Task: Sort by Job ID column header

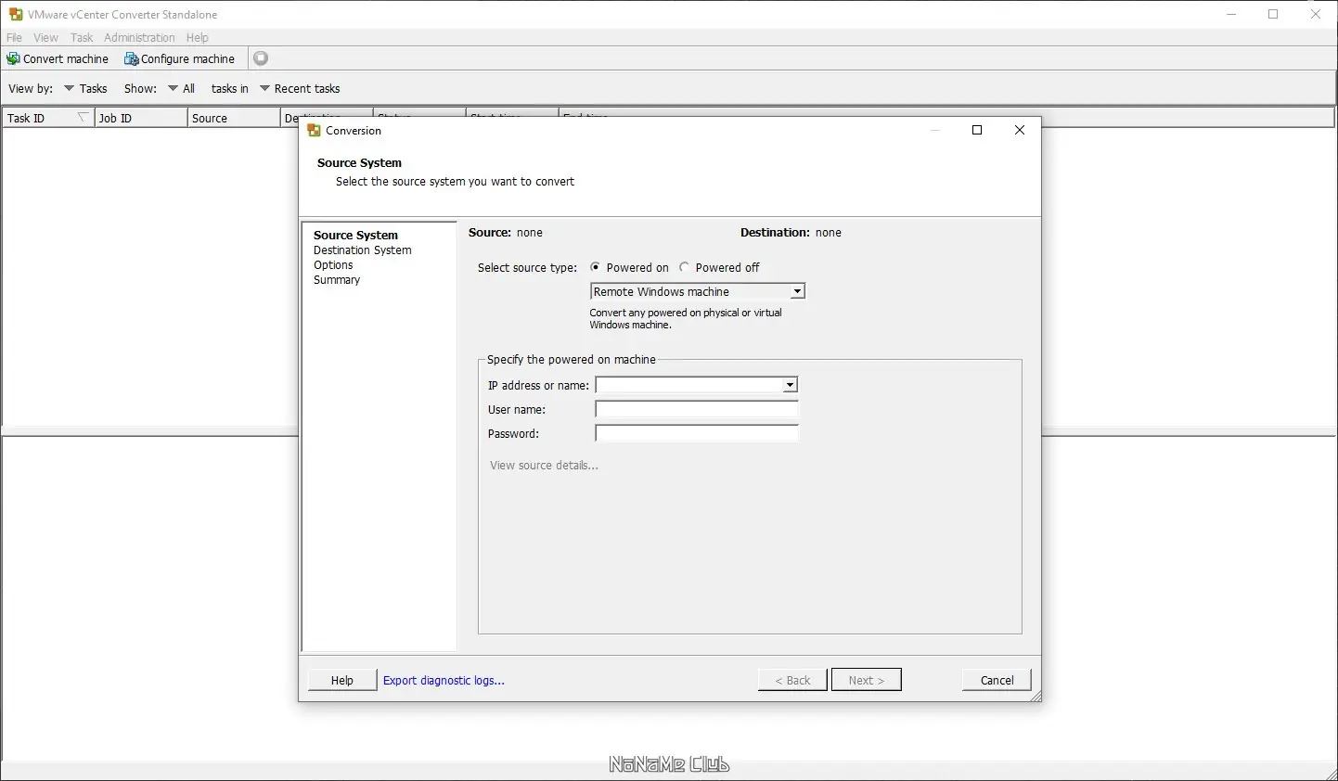Action: click(141, 118)
